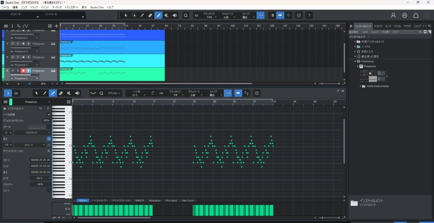Open the Sound Variation wrench icon in editor
The height and width of the screenshot is (223, 434).
coord(49,151)
